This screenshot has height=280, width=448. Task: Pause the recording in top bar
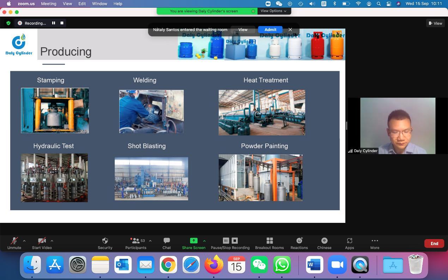point(54,23)
